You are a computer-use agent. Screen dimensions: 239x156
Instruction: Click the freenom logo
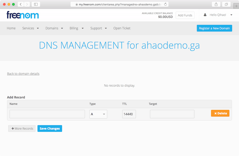pos(23,15)
